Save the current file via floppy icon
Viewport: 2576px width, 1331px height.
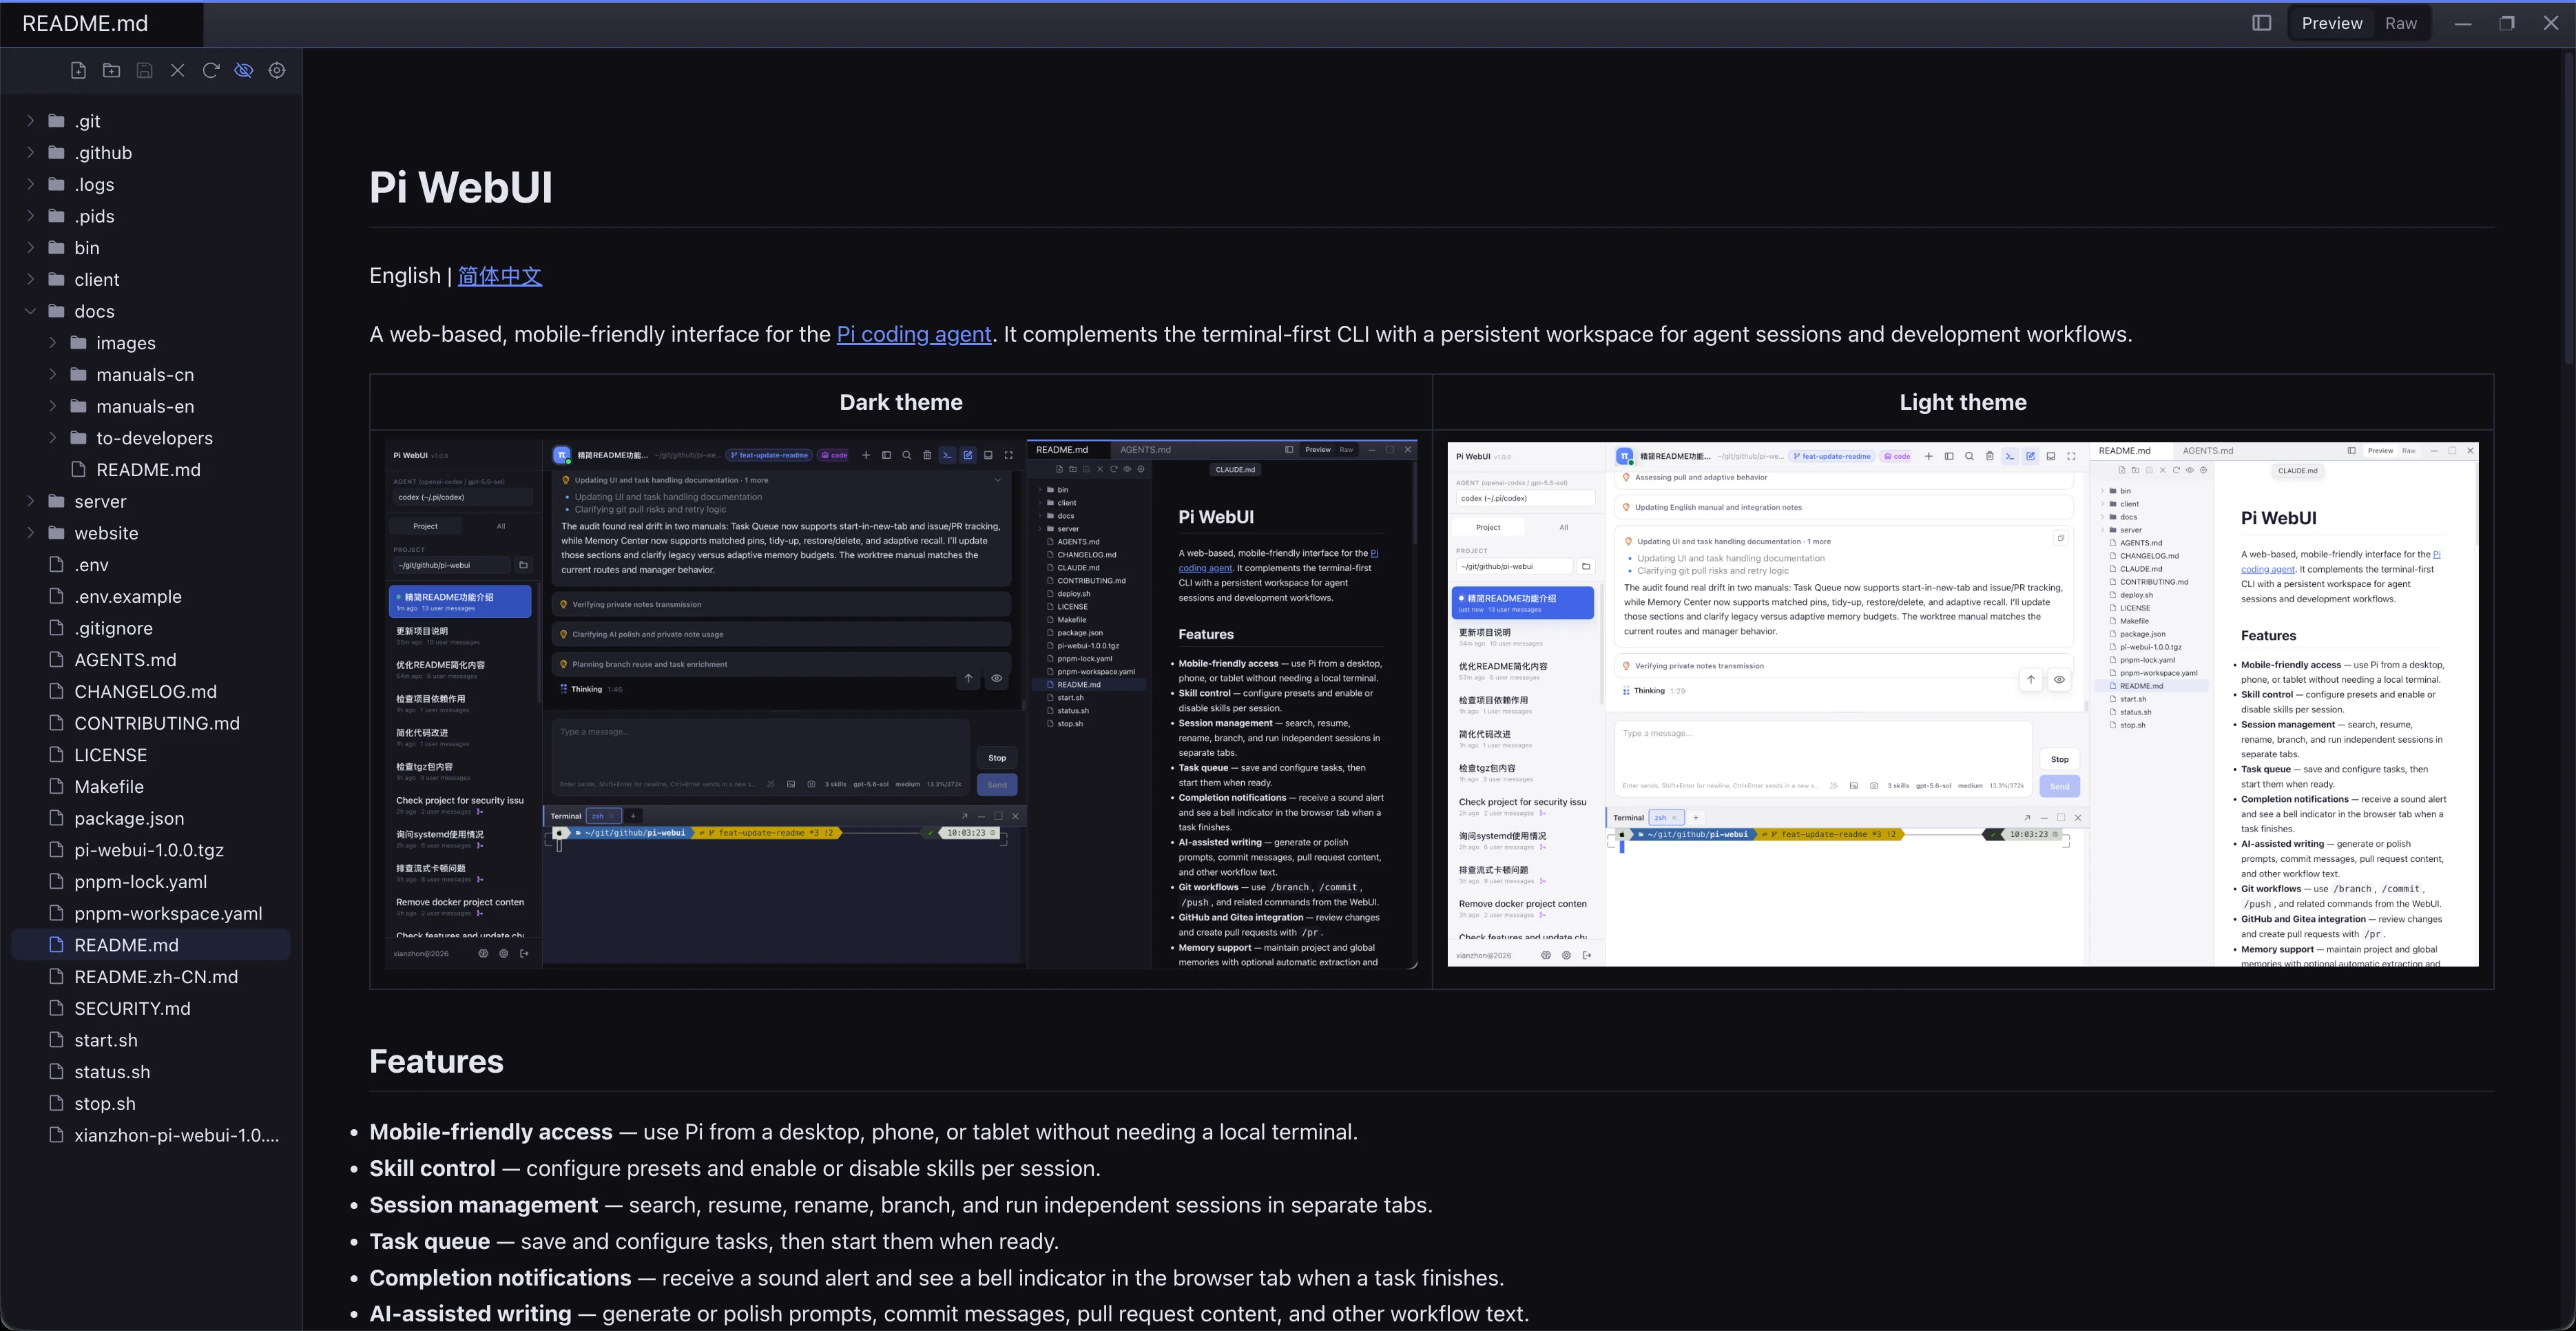pos(144,70)
